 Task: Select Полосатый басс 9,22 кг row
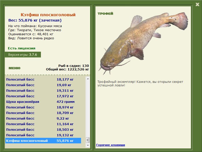pyautogui.click(x=43, y=118)
